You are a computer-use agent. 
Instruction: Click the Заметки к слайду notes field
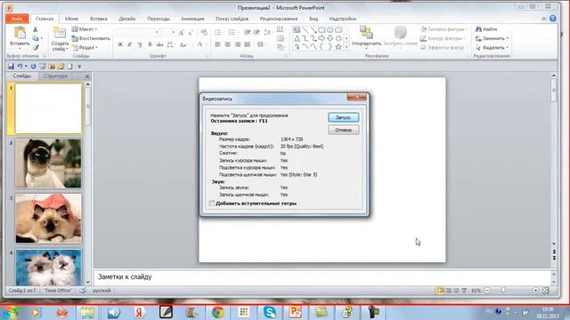click(x=322, y=276)
